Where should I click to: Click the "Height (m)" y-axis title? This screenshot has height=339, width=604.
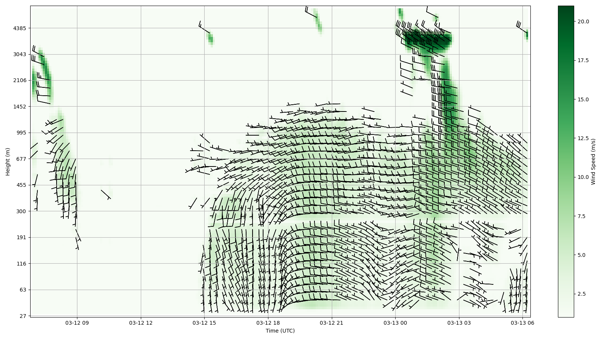[8, 162]
